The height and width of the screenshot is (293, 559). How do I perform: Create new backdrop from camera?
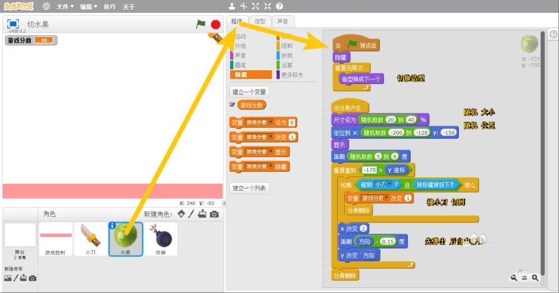pyautogui.click(x=32, y=278)
